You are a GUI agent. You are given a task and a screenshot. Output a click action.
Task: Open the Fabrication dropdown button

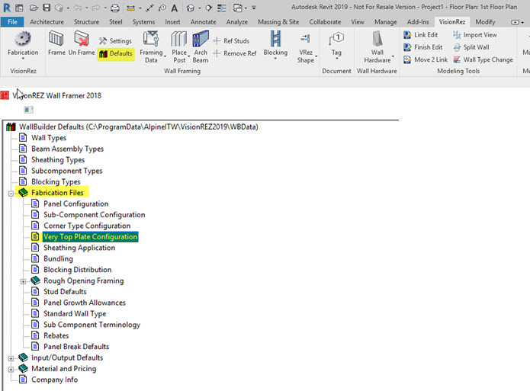pyautogui.click(x=23, y=46)
